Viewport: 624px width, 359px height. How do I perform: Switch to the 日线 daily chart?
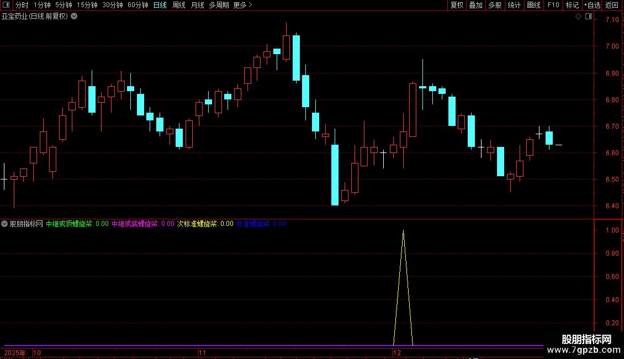[160, 5]
